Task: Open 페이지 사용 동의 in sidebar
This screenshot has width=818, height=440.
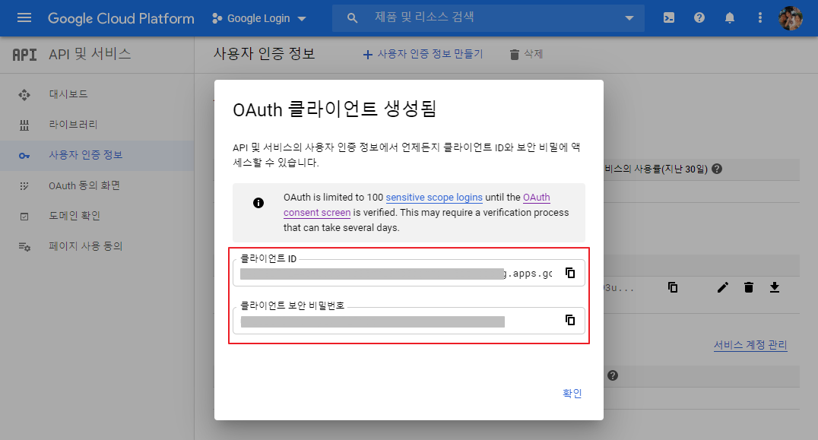Action: [x=86, y=246]
